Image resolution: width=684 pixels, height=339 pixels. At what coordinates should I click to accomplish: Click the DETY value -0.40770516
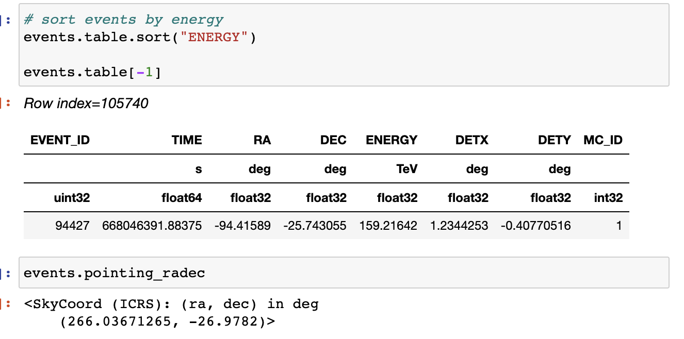(x=535, y=226)
